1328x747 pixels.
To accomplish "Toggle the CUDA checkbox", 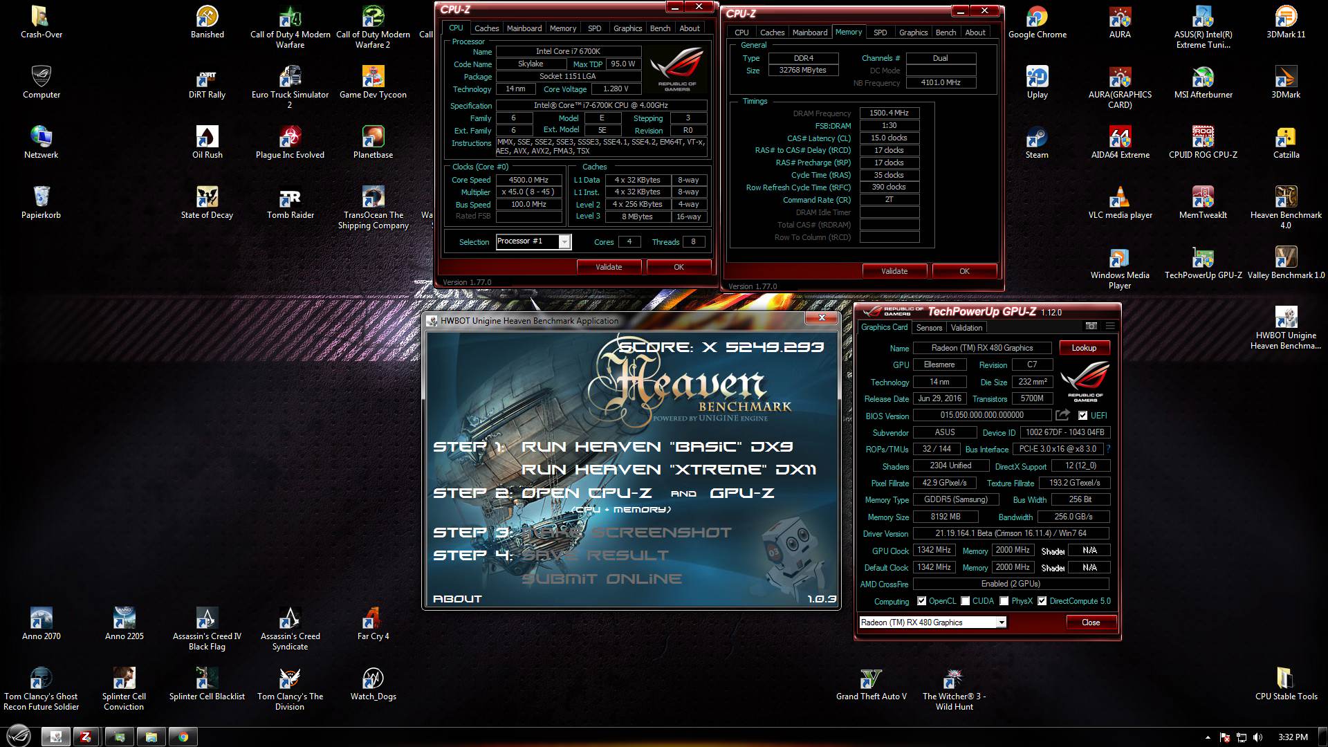I will (x=965, y=601).
